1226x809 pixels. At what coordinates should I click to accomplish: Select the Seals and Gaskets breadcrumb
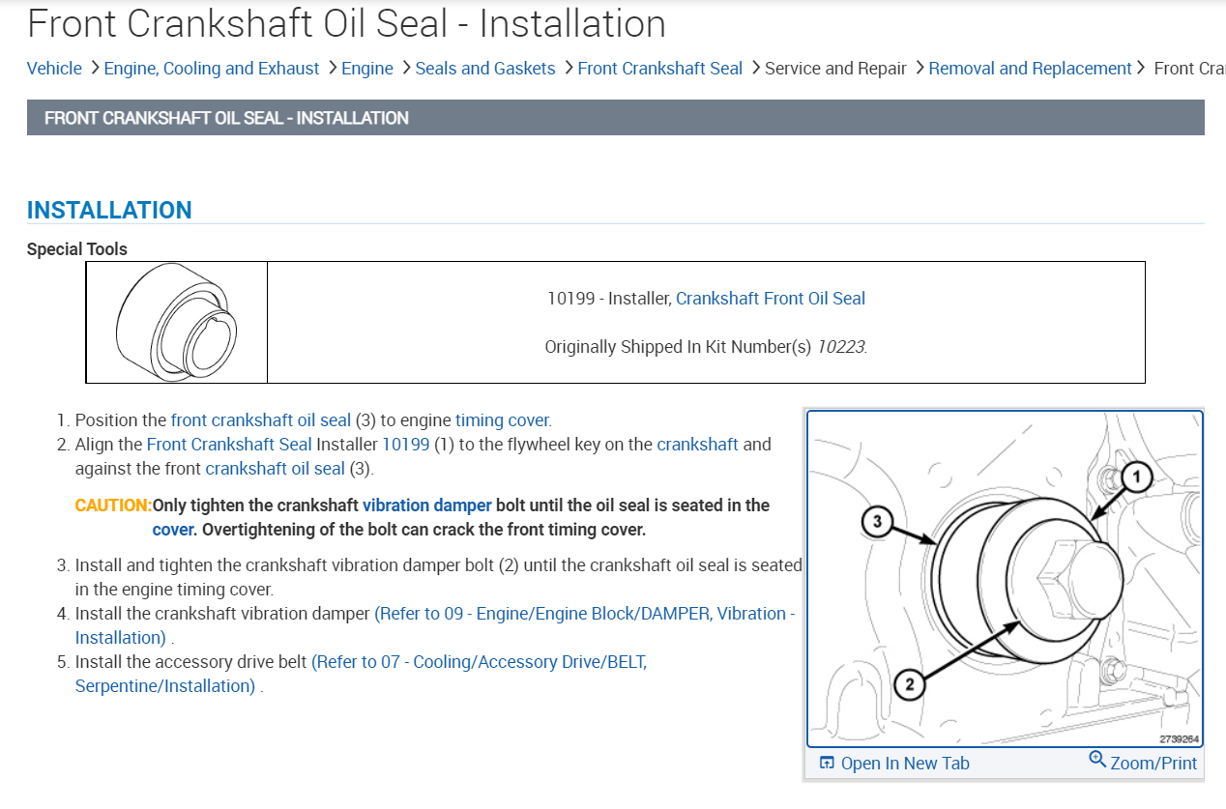[x=485, y=68]
